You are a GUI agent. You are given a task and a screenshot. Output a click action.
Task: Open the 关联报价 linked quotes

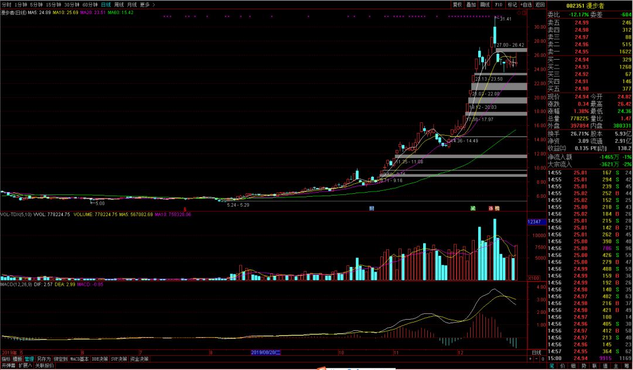pyautogui.click(x=45, y=365)
